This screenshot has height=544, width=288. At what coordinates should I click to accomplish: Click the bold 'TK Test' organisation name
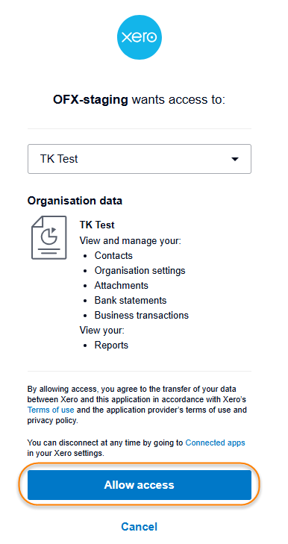[97, 225]
